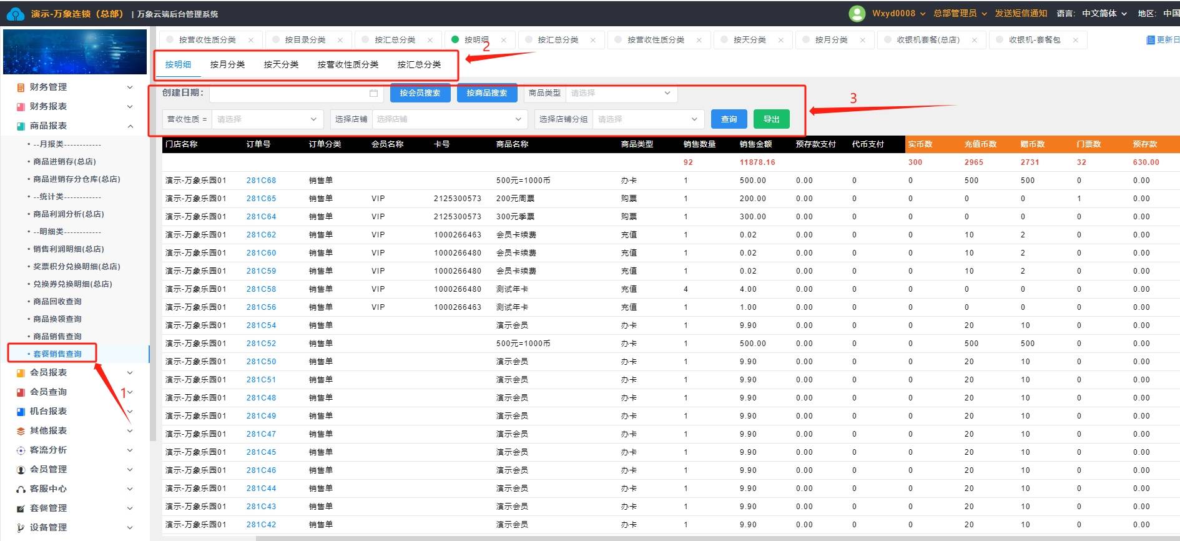Click the 会员查询 sidebar icon
The height and width of the screenshot is (541, 1180).
[x=21, y=392]
